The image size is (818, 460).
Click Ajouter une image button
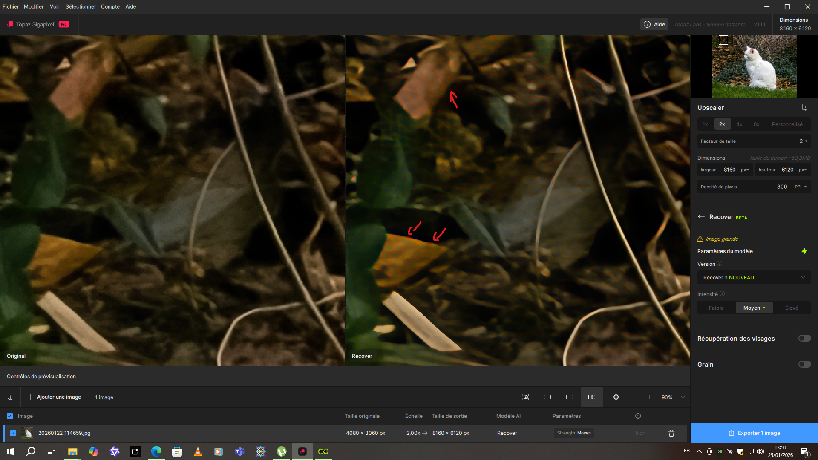(x=55, y=397)
